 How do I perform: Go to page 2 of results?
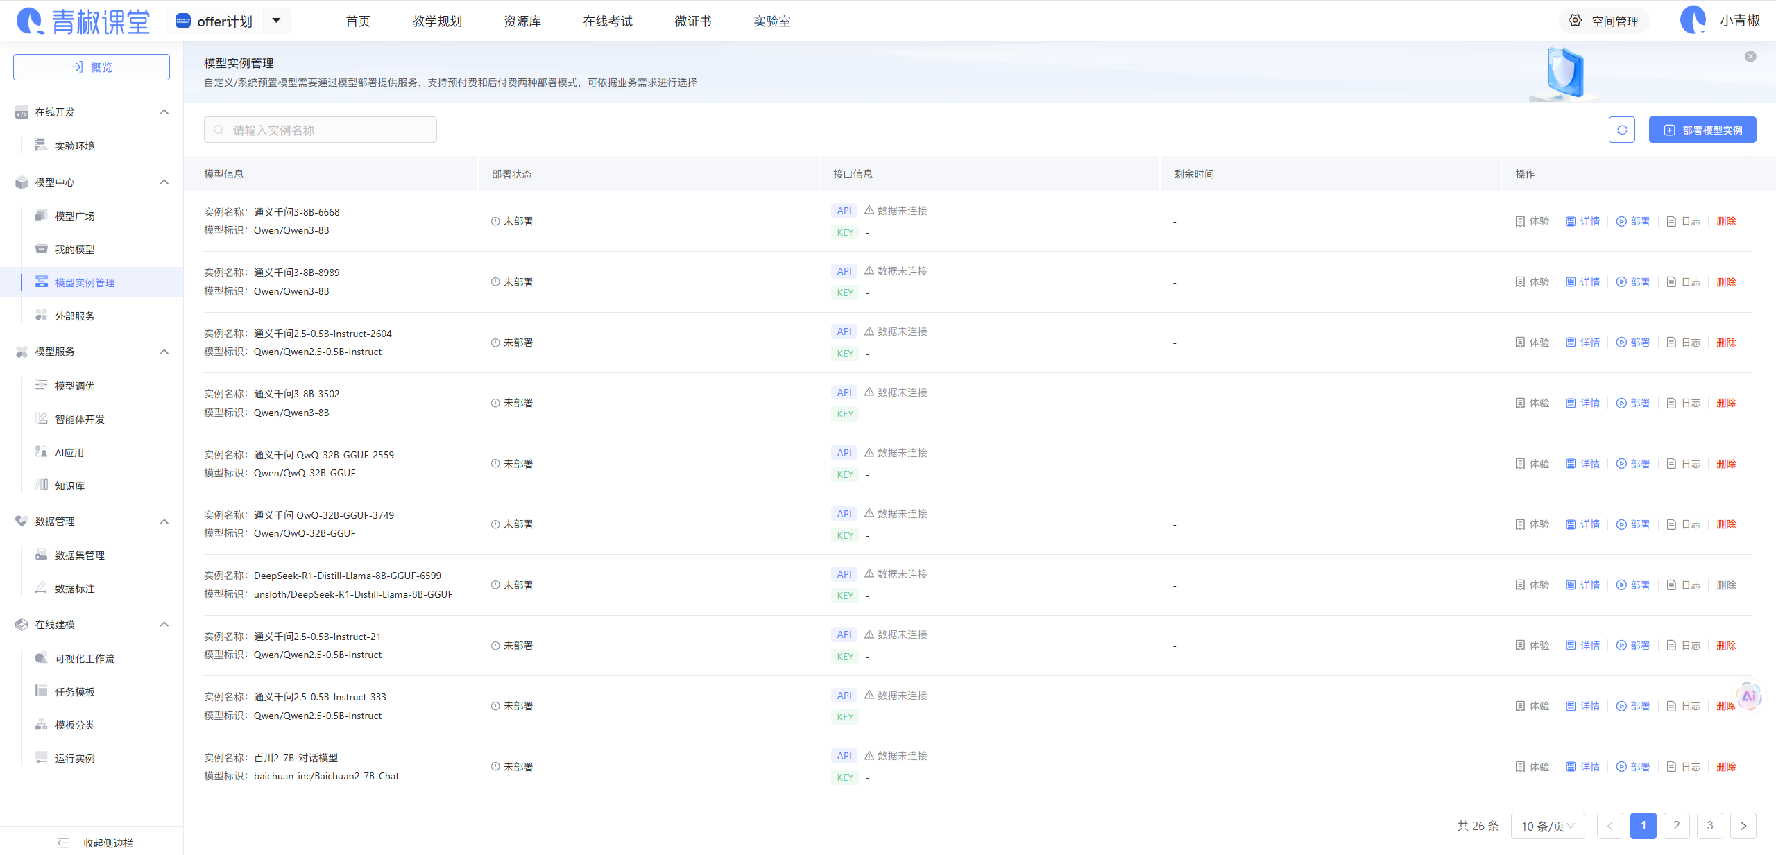1676,826
